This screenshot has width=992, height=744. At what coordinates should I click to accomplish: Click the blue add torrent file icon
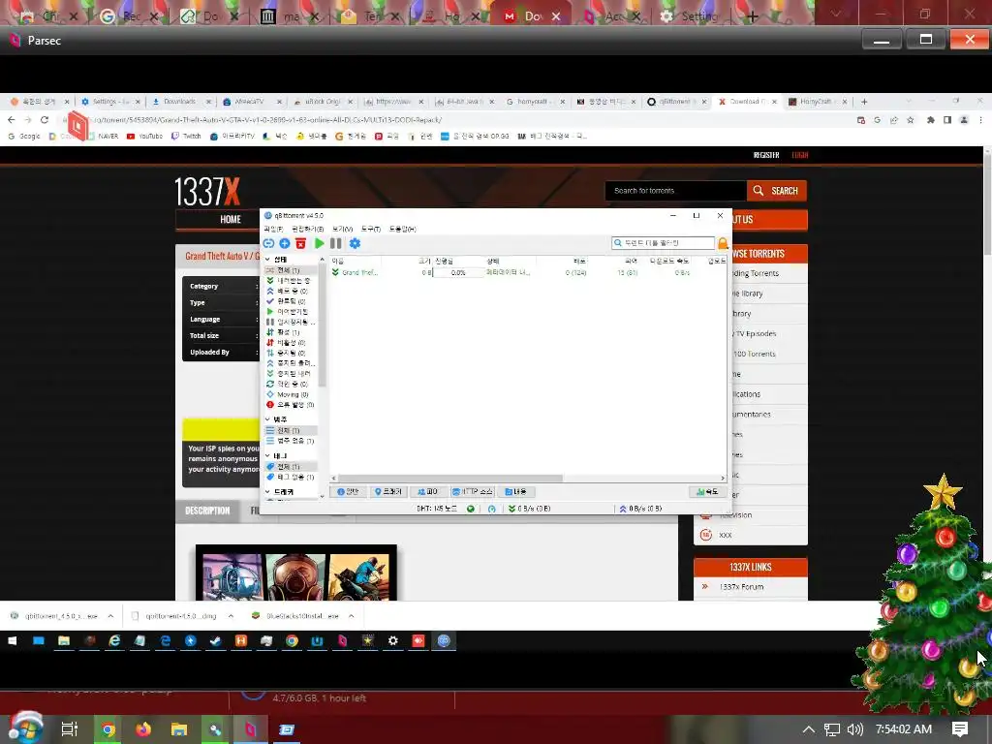[285, 243]
